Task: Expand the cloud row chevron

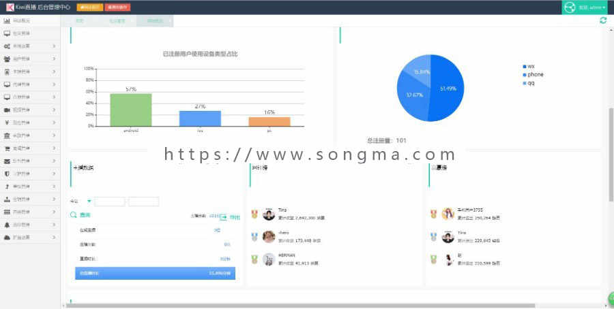Action: coord(54,238)
